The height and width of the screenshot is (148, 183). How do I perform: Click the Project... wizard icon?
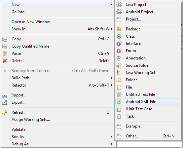(x=119, y=19)
